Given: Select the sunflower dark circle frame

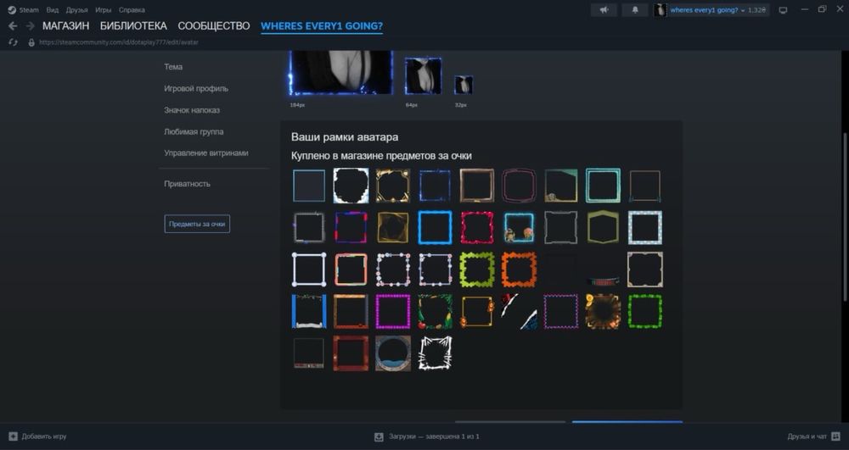Looking at the screenshot, I should point(603,311).
